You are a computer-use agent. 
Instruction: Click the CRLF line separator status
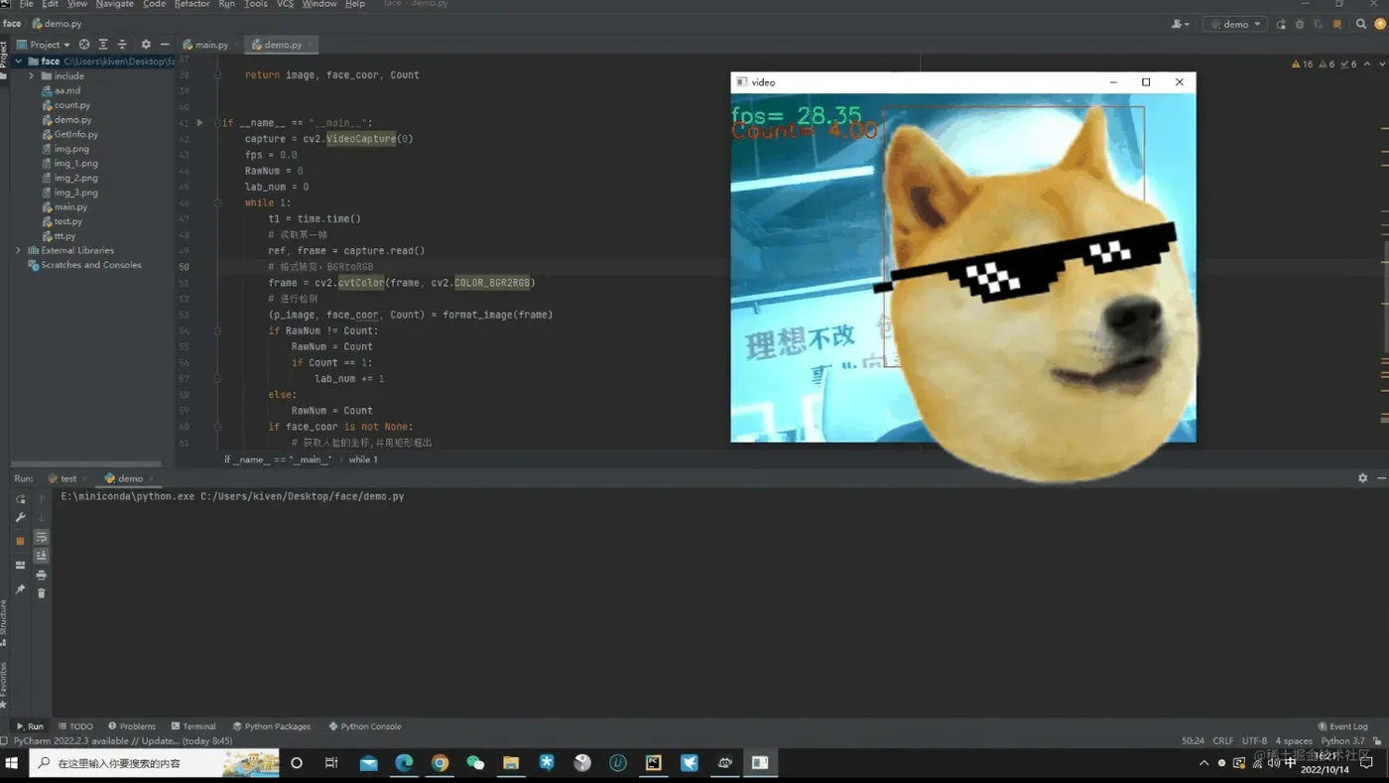[1222, 740]
